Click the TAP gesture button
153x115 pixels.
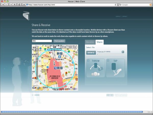[115, 68]
